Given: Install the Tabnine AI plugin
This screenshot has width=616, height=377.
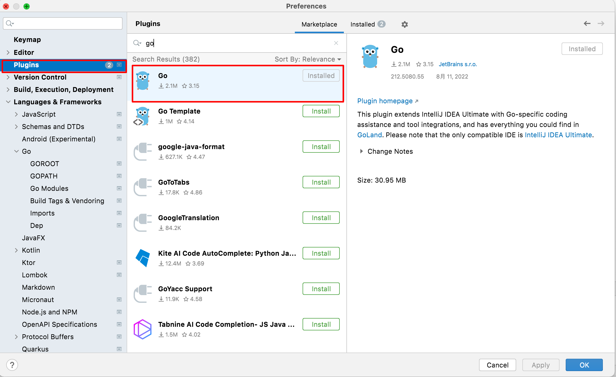Looking at the screenshot, I should click(321, 324).
